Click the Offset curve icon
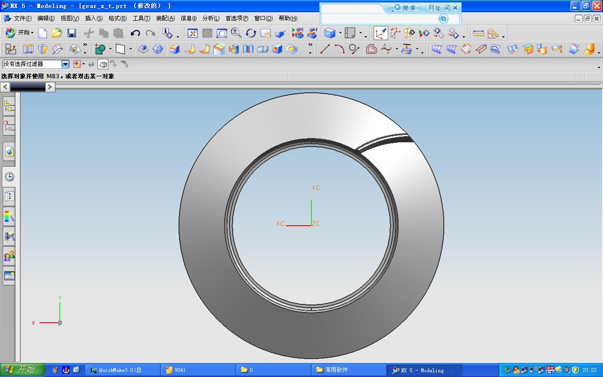 372,49
